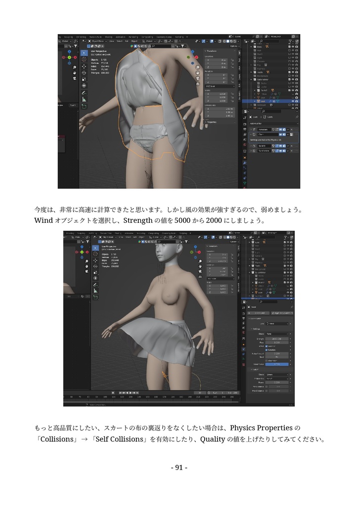Click the Noise Amount field in wind settings

tap(276, 354)
